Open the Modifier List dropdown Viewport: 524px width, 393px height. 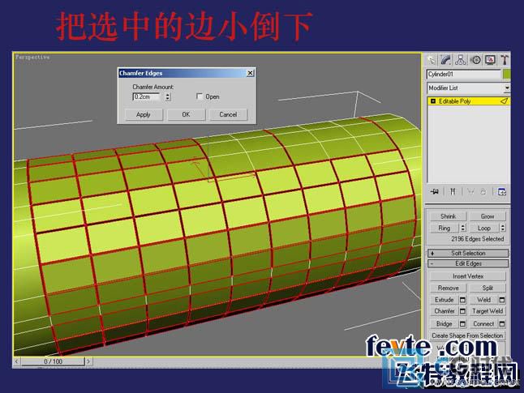[x=507, y=88]
